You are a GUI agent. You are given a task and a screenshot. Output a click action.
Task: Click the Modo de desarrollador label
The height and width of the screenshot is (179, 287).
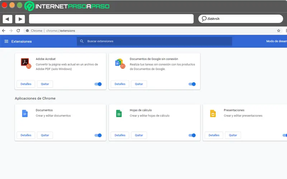(x=277, y=41)
